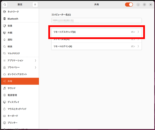This screenshot has width=155, height=130.
Task: Maximize the settings window
Action: click(x=144, y=5)
